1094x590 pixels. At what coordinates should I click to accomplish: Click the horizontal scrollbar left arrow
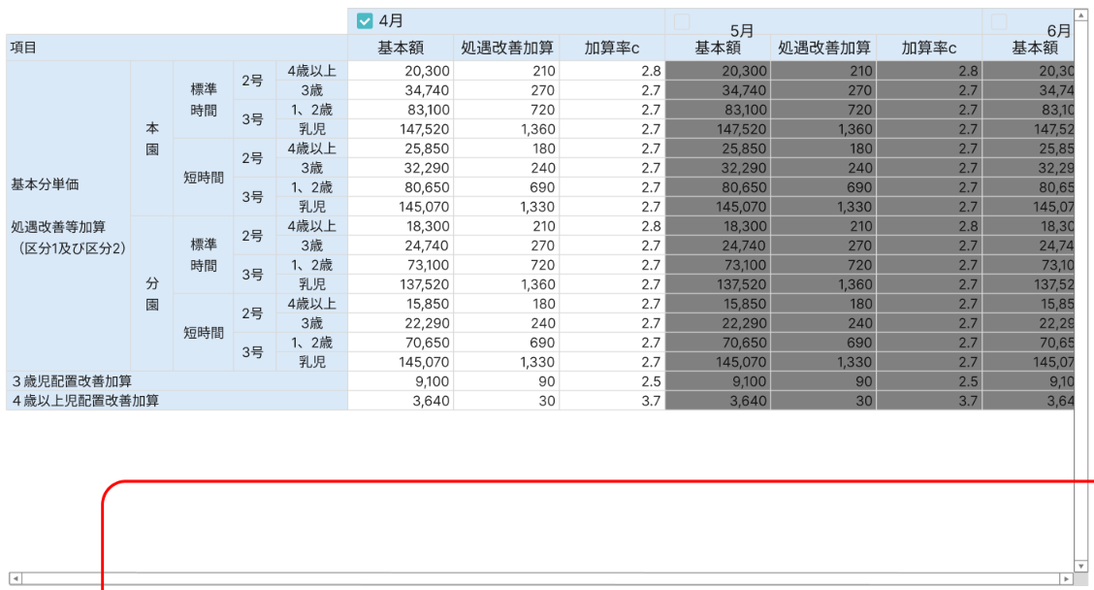[13, 578]
